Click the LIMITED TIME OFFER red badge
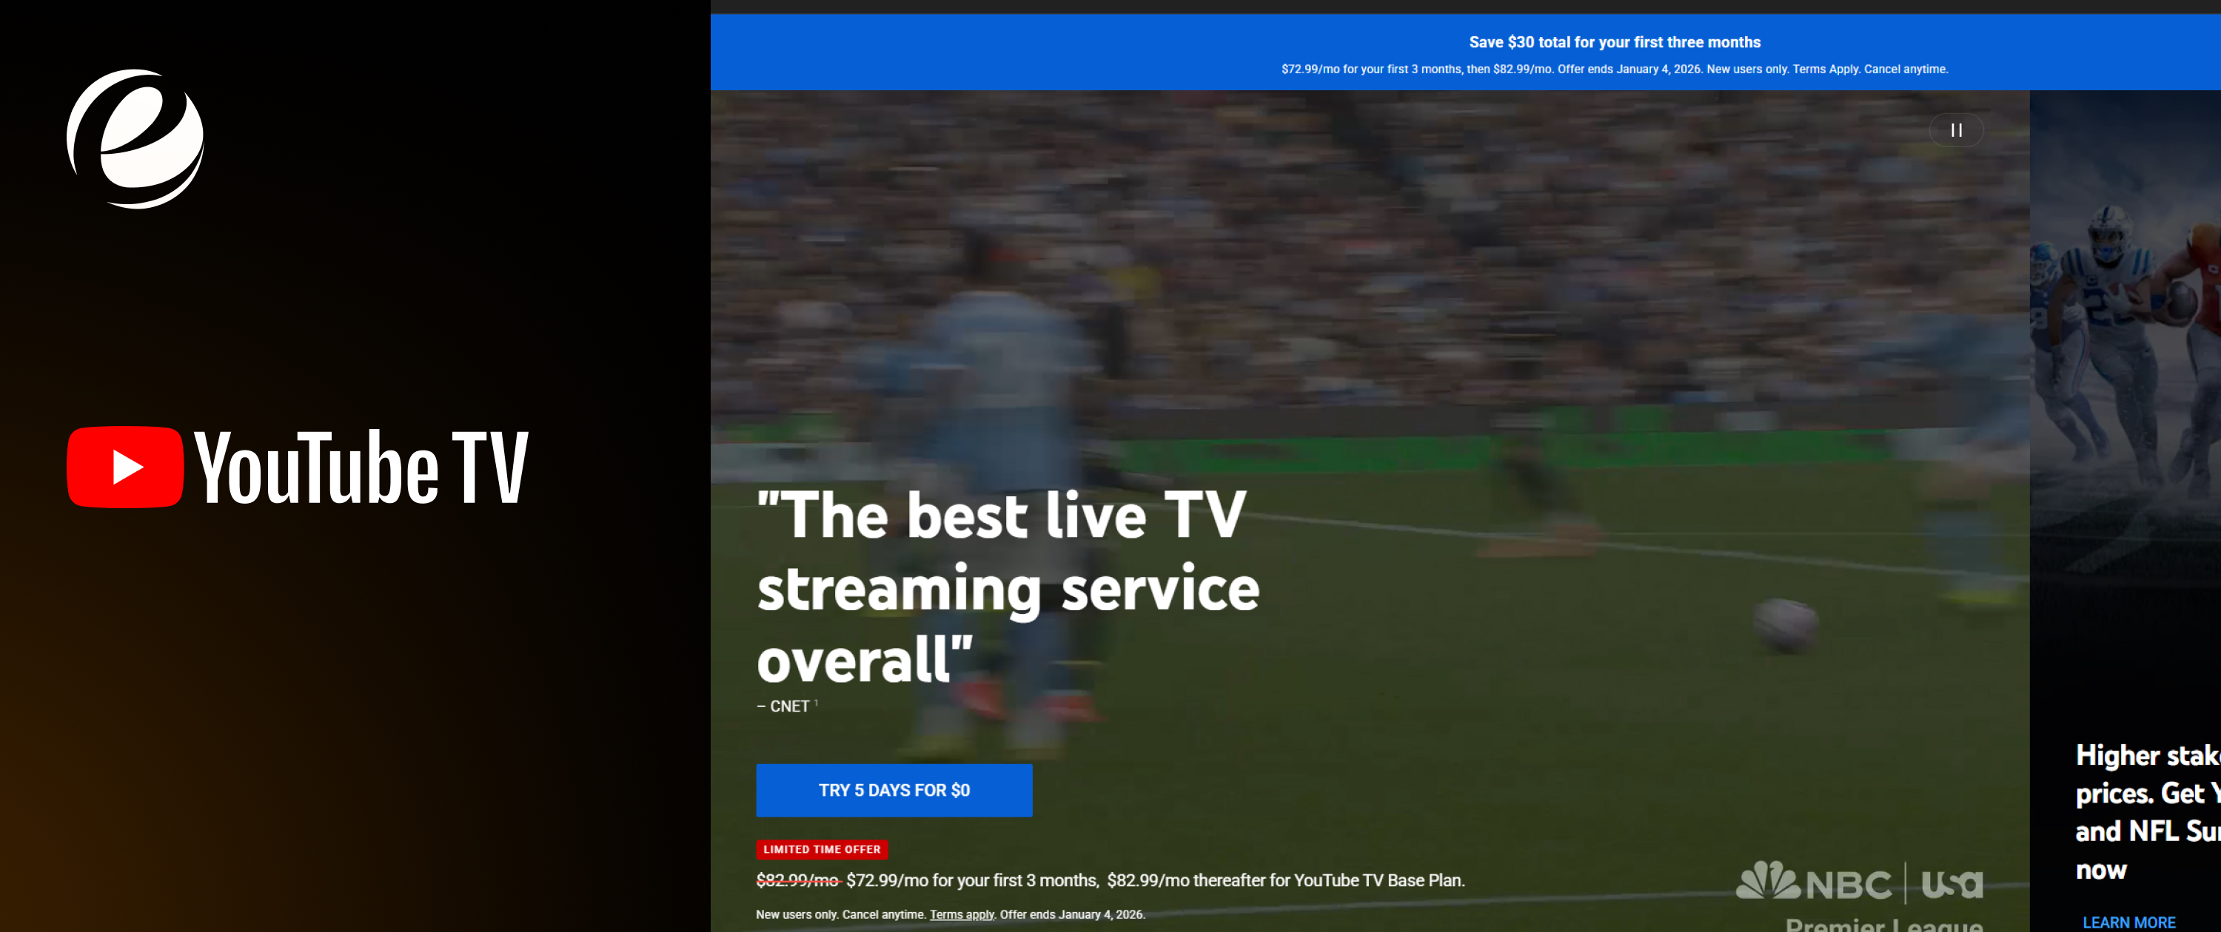The width and height of the screenshot is (2221, 932). click(822, 849)
